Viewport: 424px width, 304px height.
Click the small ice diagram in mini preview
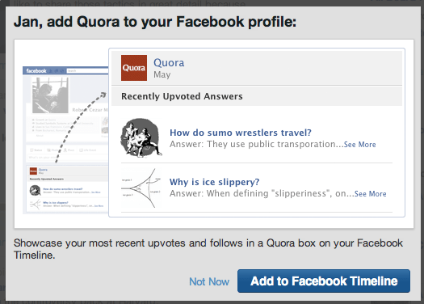point(35,204)
